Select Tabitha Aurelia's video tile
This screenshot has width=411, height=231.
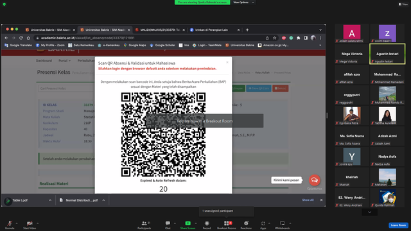[x=387, y=116]
